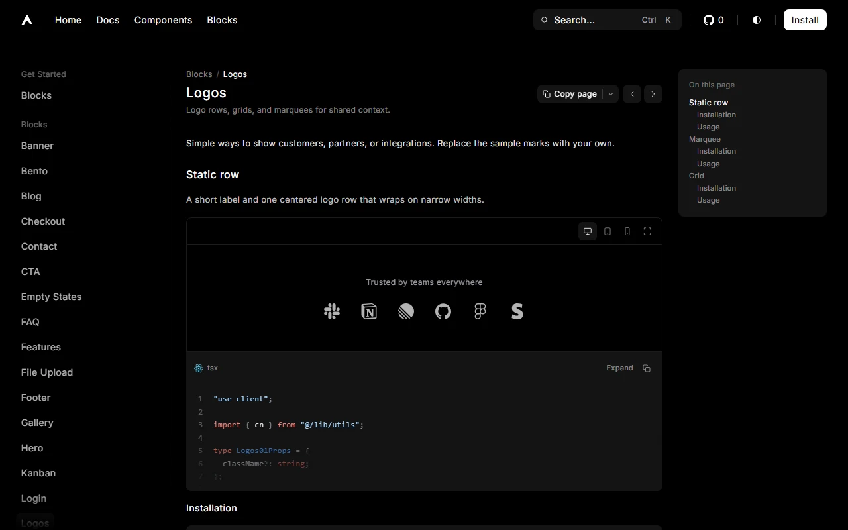This screenshot has height=530, width=848.
Task: Go to the previous page arrow
Action: click(x=632, y=94)
